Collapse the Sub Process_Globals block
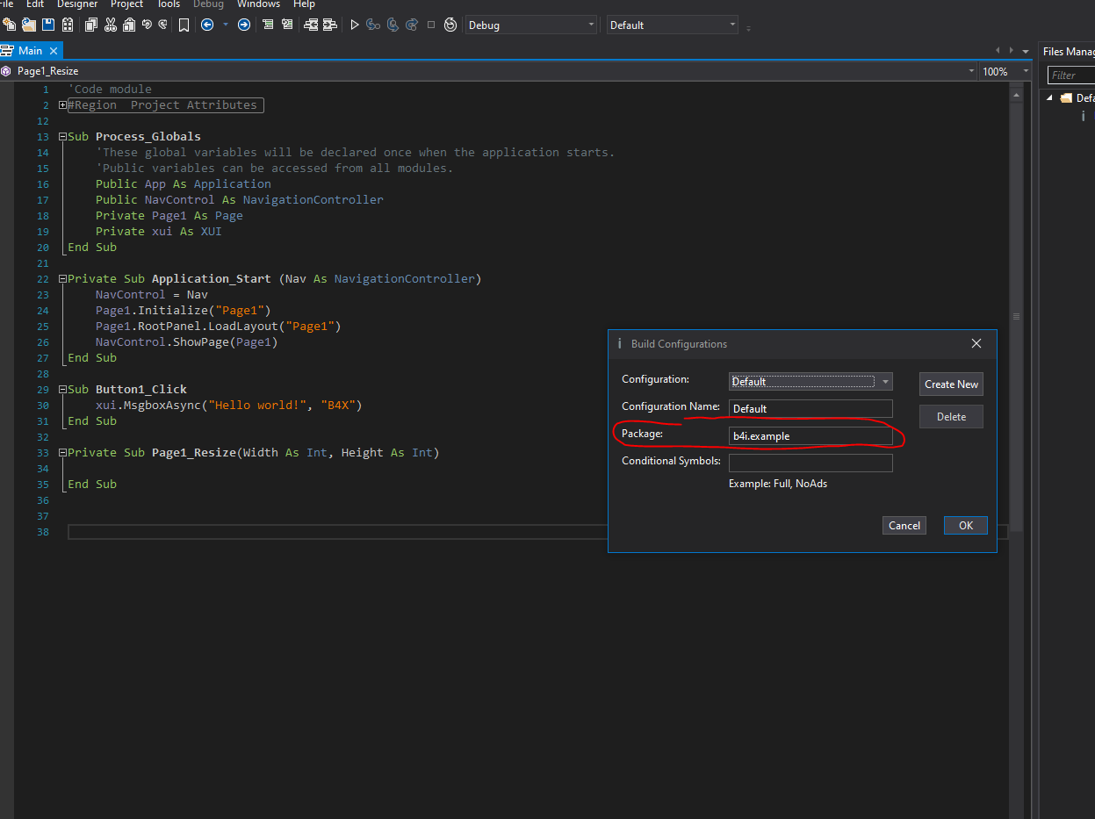This screenshot has width=1095, height=819. pyautogui.click(x=62, y=137)
